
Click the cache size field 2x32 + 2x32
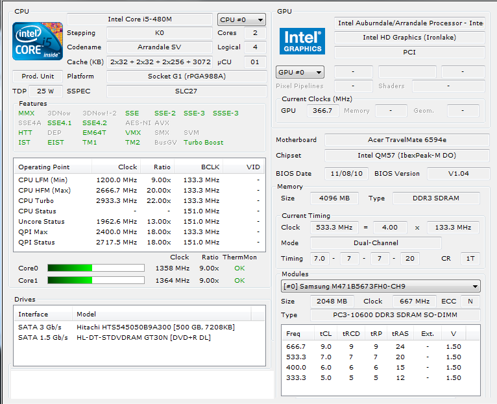click(160, 62)
